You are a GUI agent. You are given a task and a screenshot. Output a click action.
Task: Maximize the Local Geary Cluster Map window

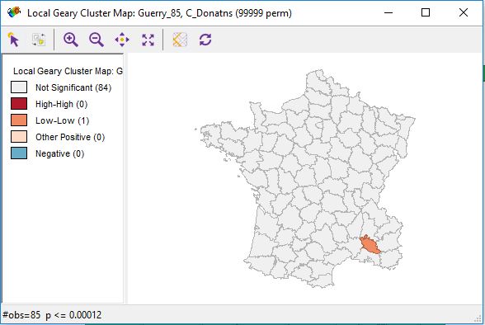coord(426,12)
